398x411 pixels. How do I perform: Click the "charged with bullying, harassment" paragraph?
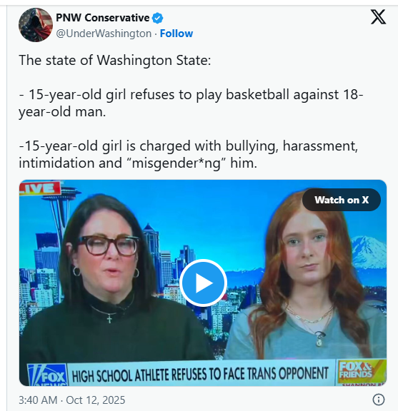click(x=188, y=154)
